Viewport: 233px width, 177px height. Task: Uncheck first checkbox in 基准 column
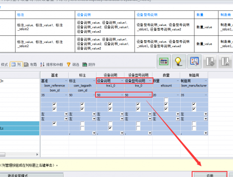pos(54,104)
